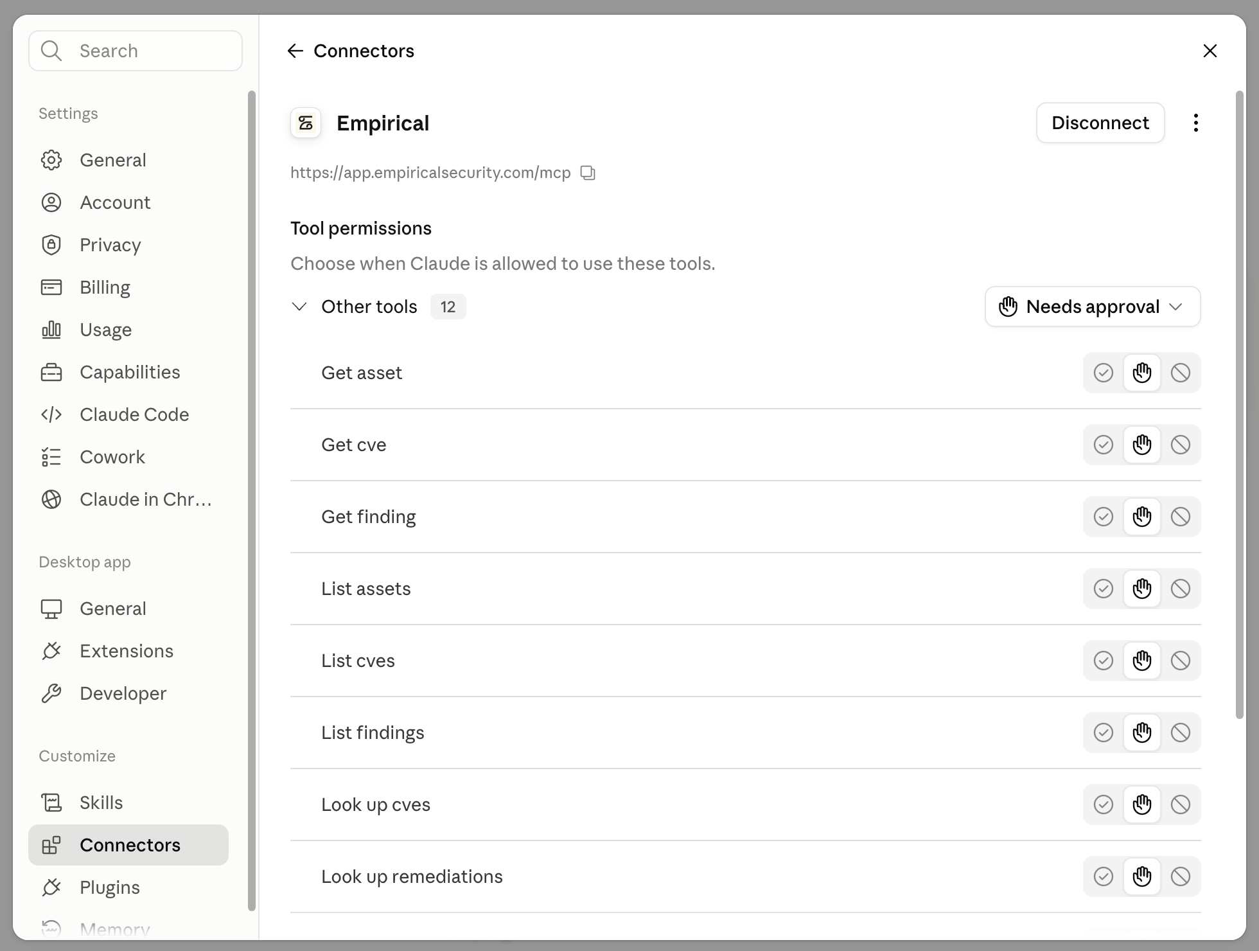Click the Claude Code brackets icon
1259x951 pixels.
tap(51, 414)
